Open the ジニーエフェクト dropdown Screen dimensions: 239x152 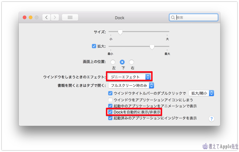coord(129,77)
